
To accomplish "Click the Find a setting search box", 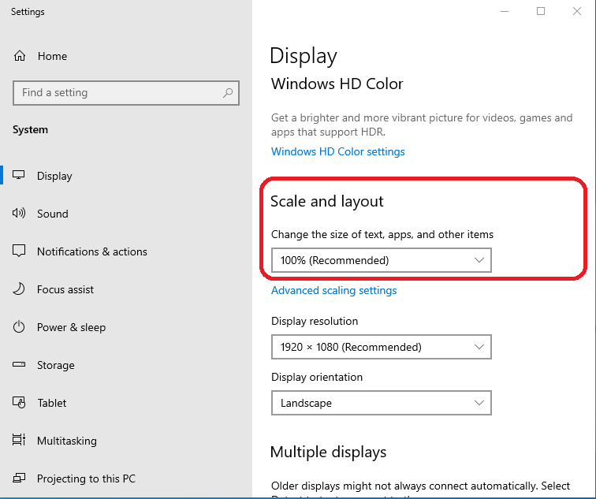I will [118, 93].
